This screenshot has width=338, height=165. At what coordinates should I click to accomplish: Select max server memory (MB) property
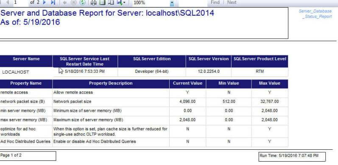coord(23,120)
